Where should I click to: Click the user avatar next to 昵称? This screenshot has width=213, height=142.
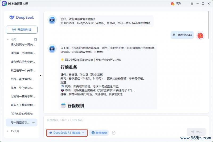[173, 3]
